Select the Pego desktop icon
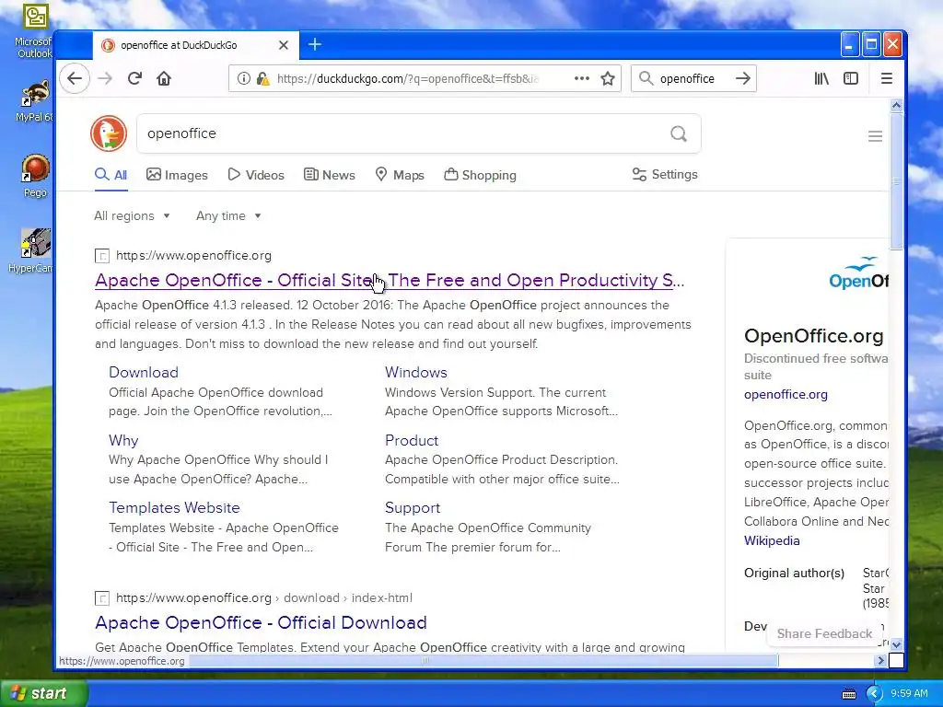Screen dimensions: 943x707 click(35, 176)
